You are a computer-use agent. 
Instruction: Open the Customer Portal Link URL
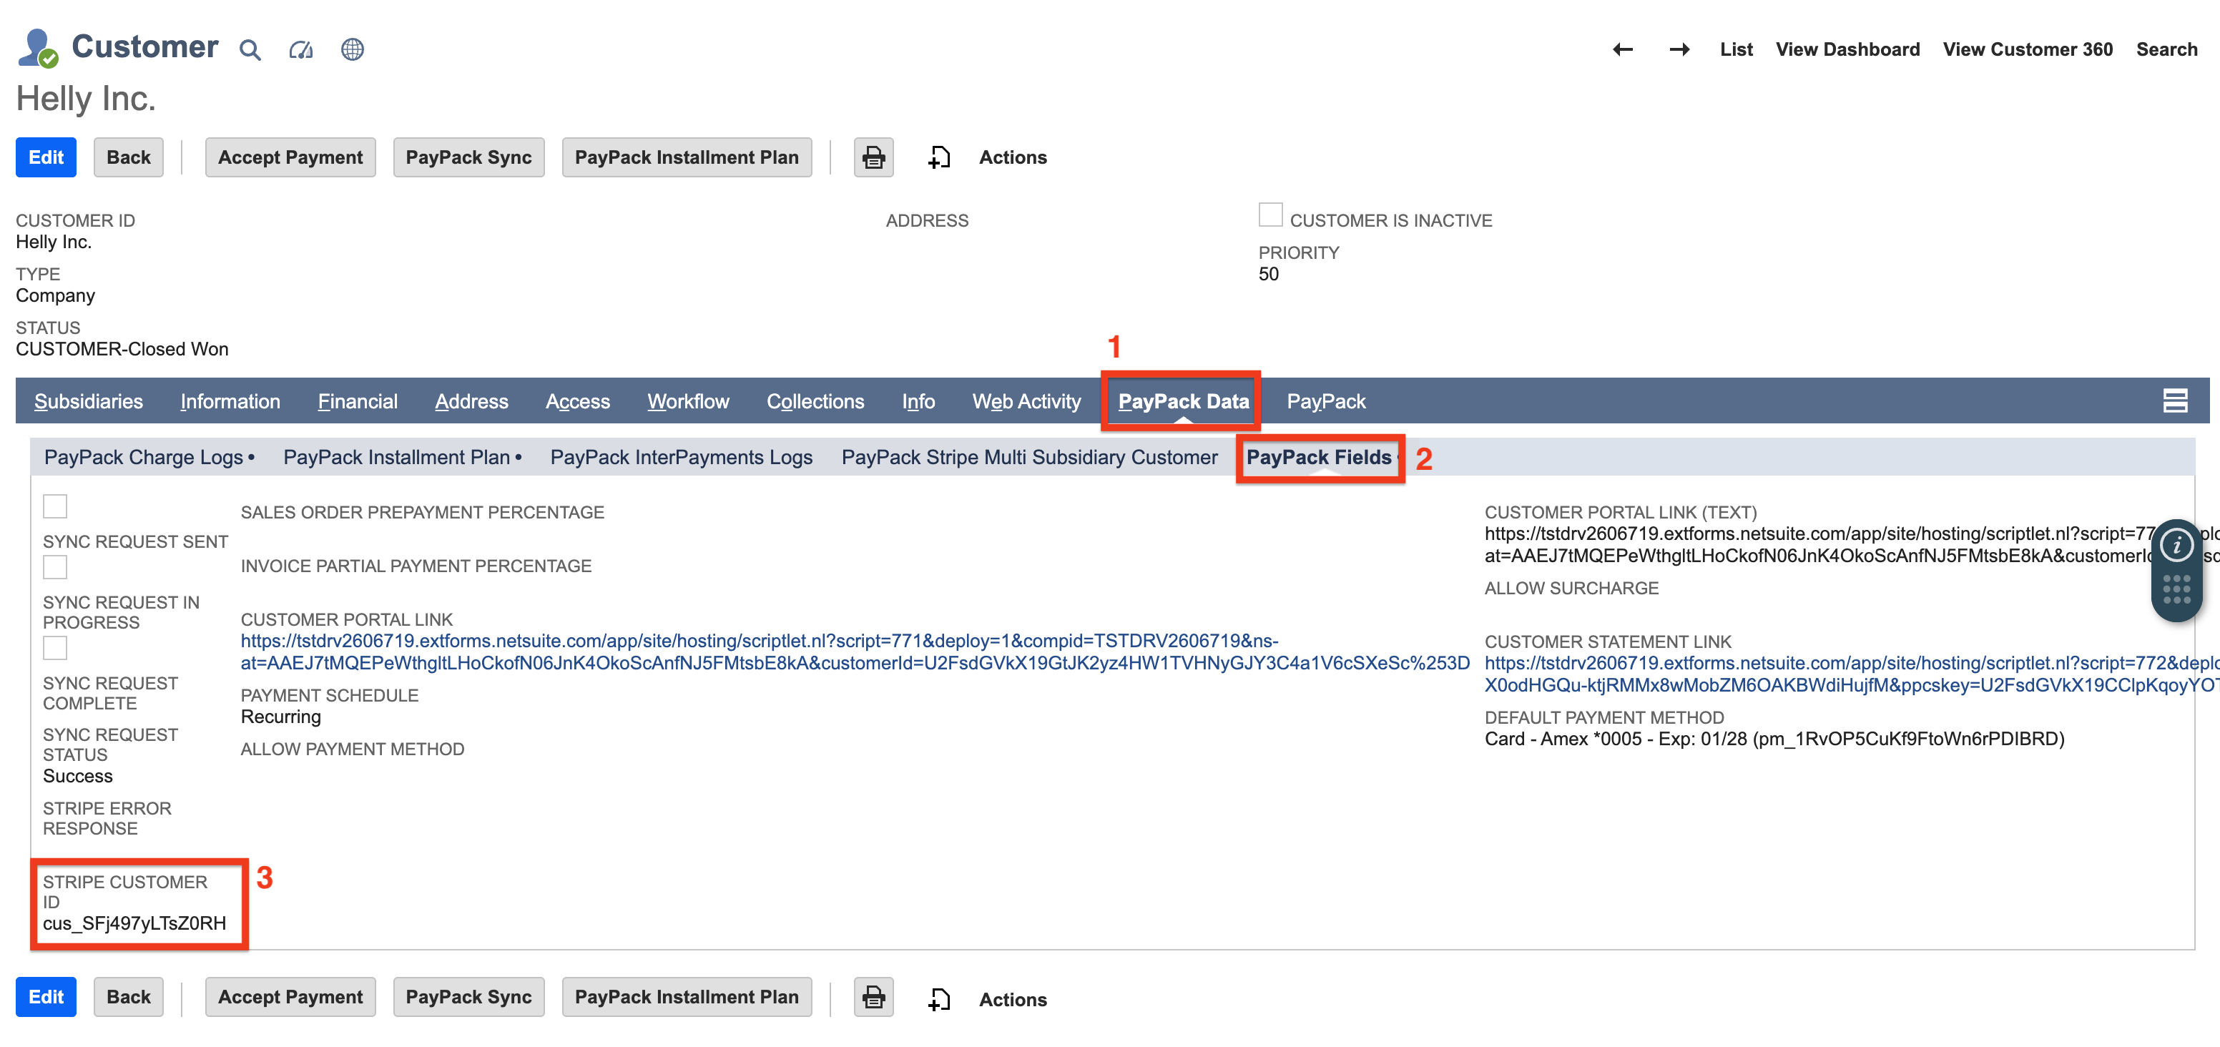pyautogui.click(x=855, y=652)
